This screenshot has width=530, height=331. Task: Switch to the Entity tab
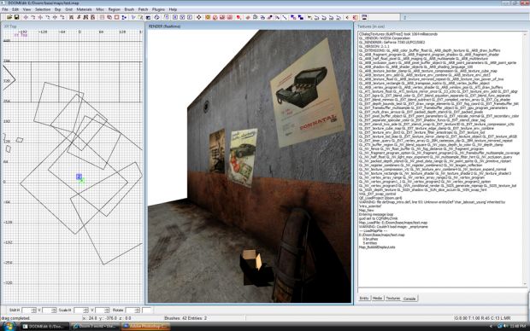[x=364, y=299]
